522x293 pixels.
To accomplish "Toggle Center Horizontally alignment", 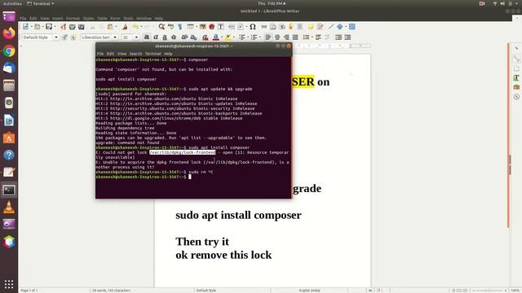I will point(277,37).
